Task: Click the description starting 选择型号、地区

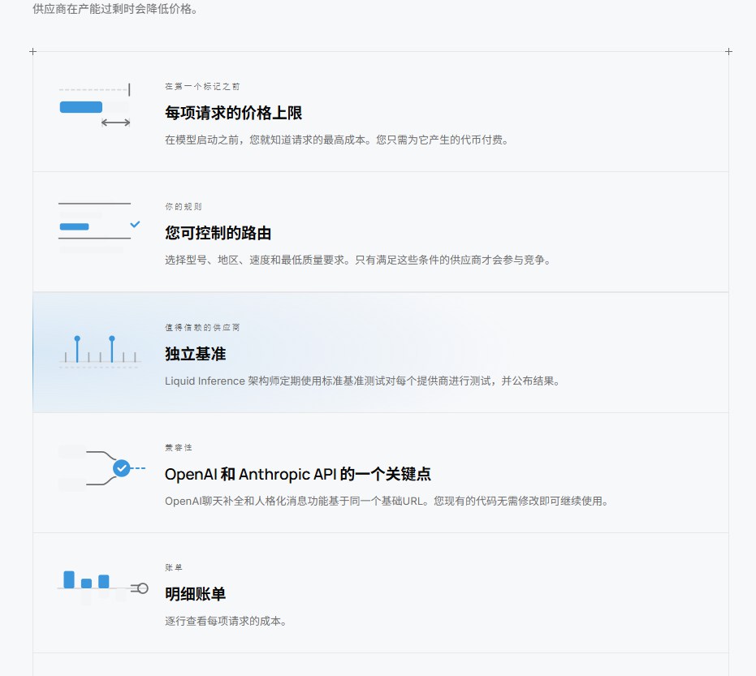Action: click(x=358, y=260)
